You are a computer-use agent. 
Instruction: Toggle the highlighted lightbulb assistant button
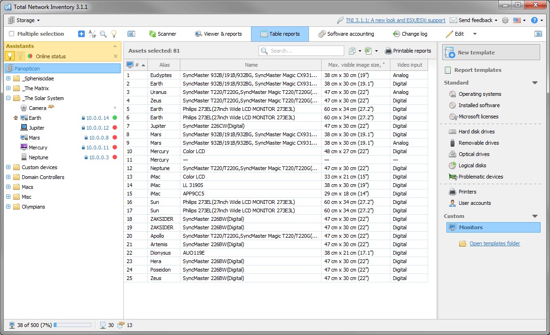pyautogui.click(x=9, y=56)
